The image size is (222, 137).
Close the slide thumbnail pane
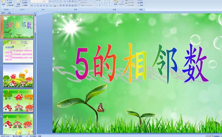(35, 13)
